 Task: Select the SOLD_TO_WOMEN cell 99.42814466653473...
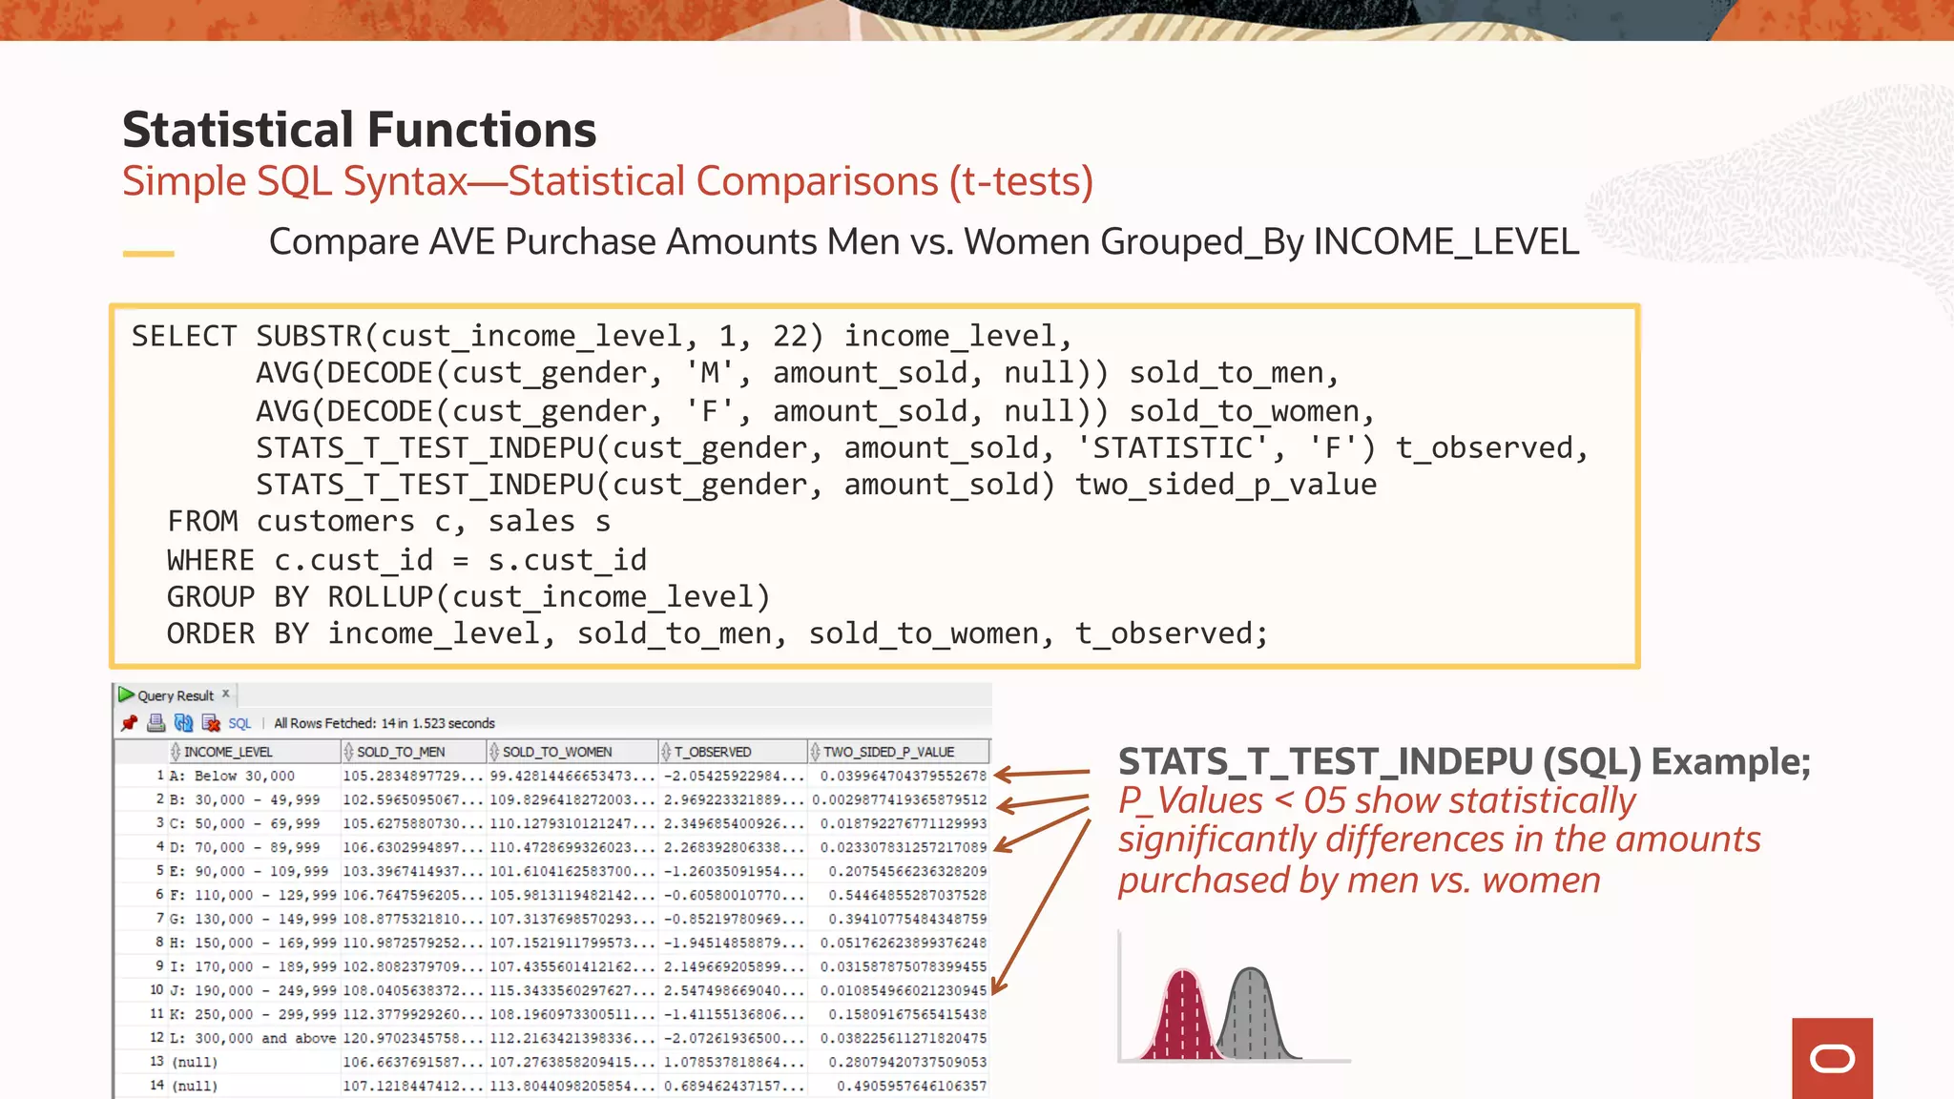point(572,776)
